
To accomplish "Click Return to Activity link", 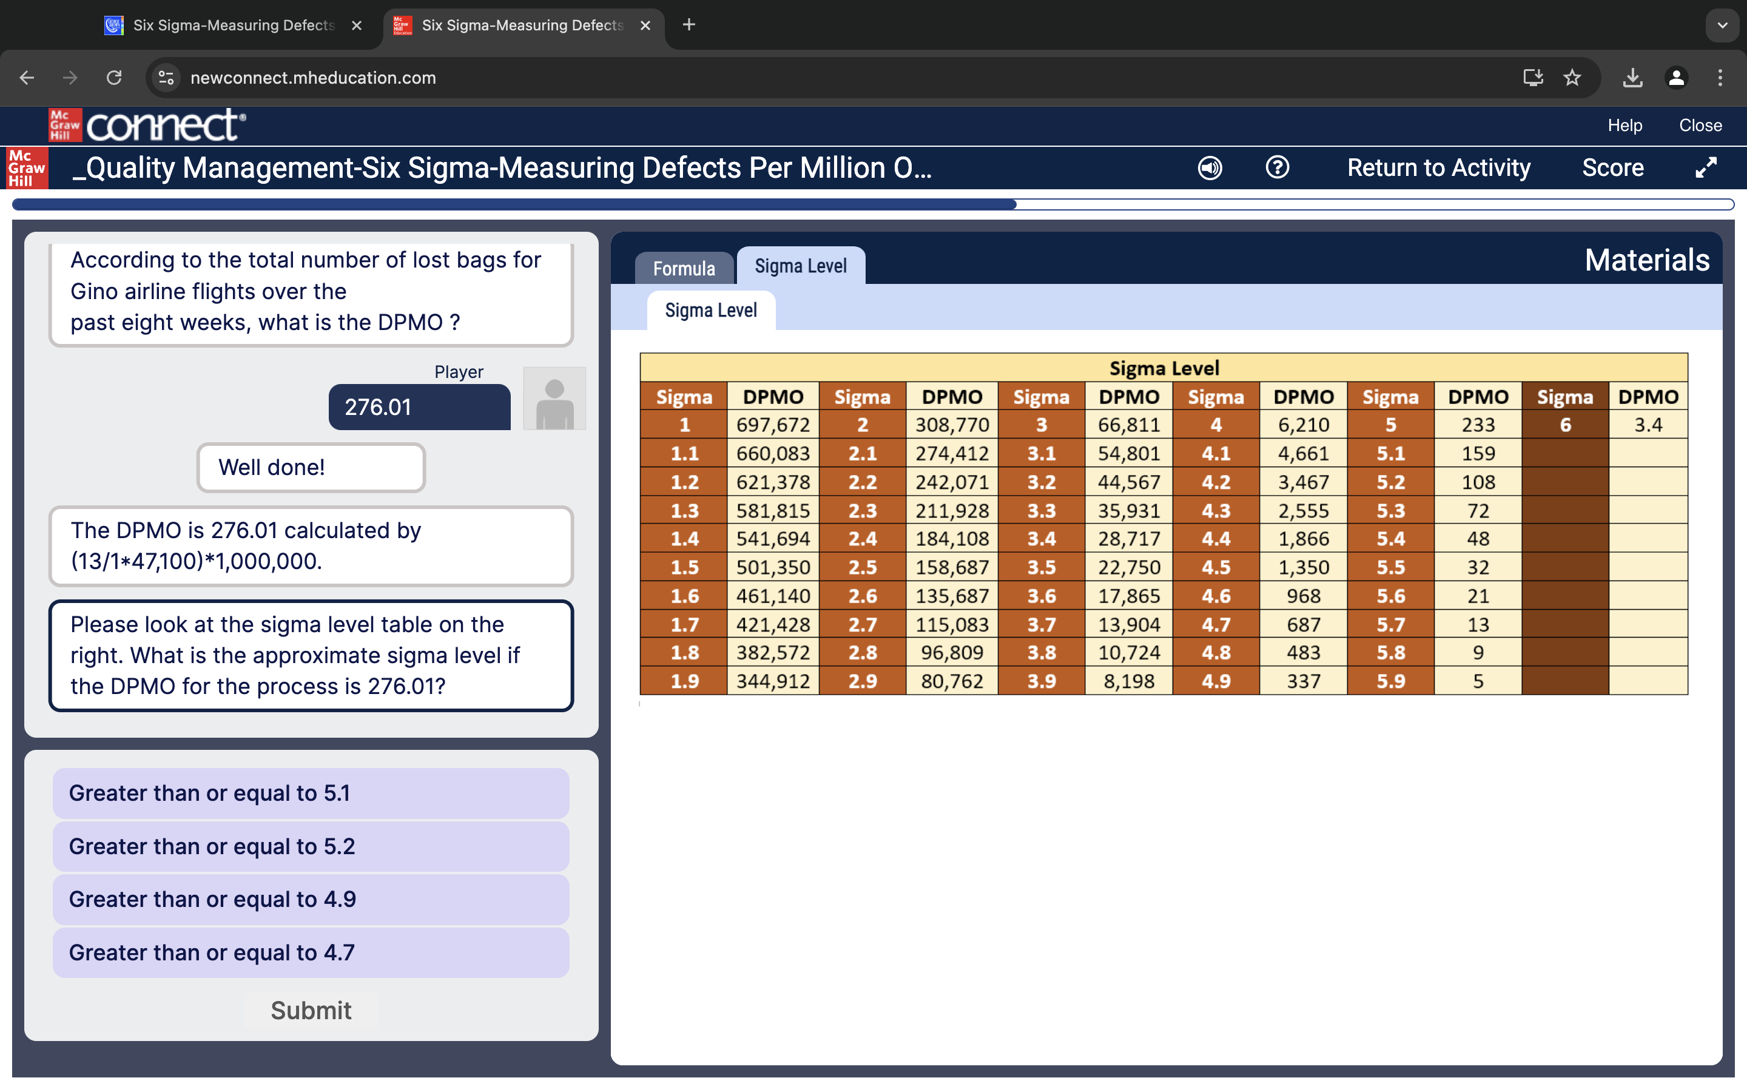I will (x=1438, y=168).
